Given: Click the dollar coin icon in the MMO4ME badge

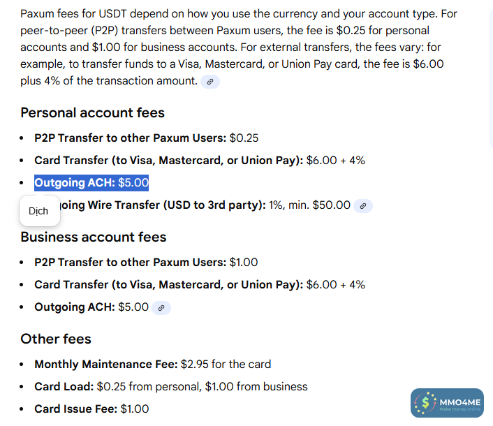Looking at the screenshot, I should point(424,403).
